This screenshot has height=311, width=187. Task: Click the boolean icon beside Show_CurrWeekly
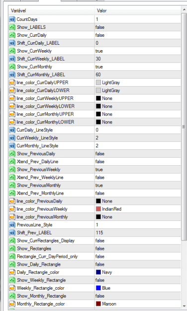[x=12, y=51]
